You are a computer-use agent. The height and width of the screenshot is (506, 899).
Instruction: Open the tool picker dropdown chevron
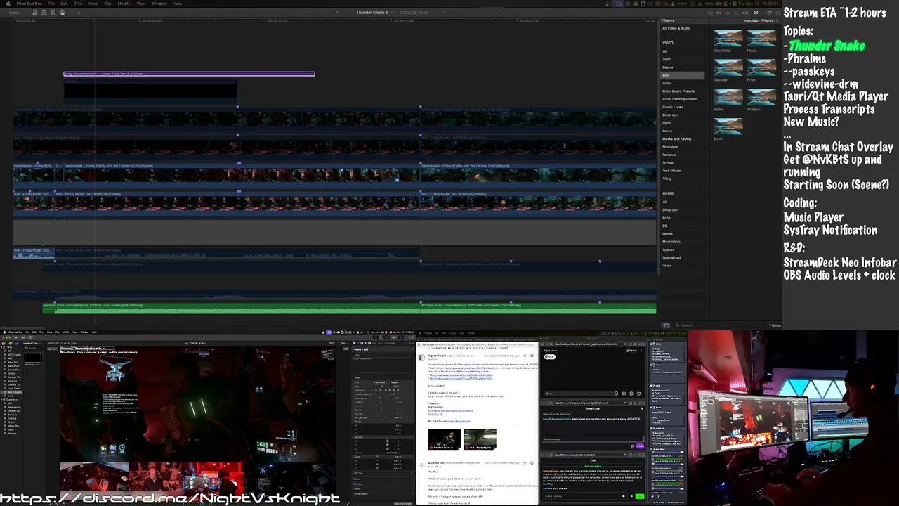click(x=84, y=13)
